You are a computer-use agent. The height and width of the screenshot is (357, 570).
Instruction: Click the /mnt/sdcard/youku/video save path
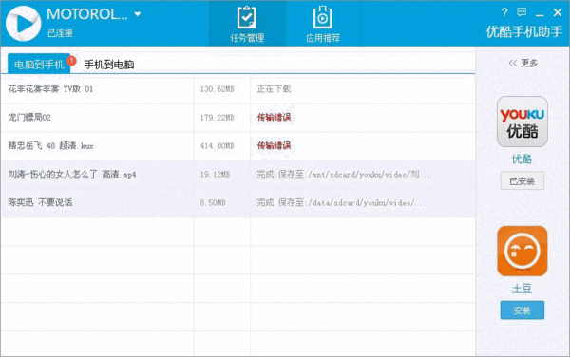(370, 175)
